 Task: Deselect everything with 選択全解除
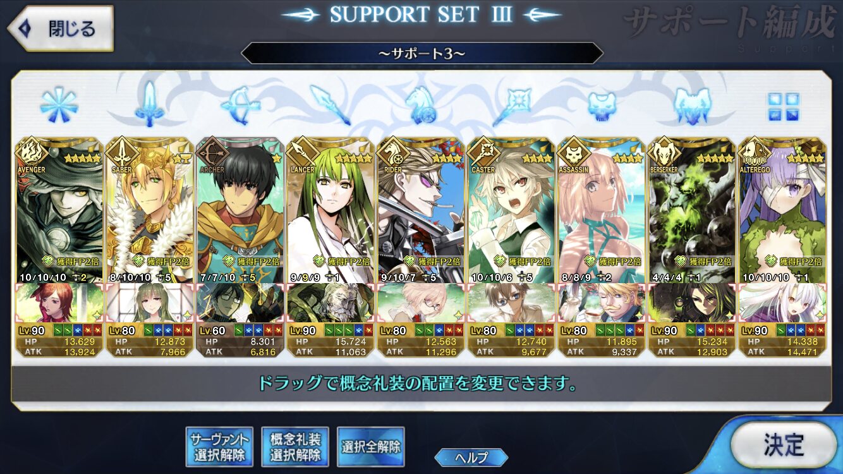coord(370,447)
